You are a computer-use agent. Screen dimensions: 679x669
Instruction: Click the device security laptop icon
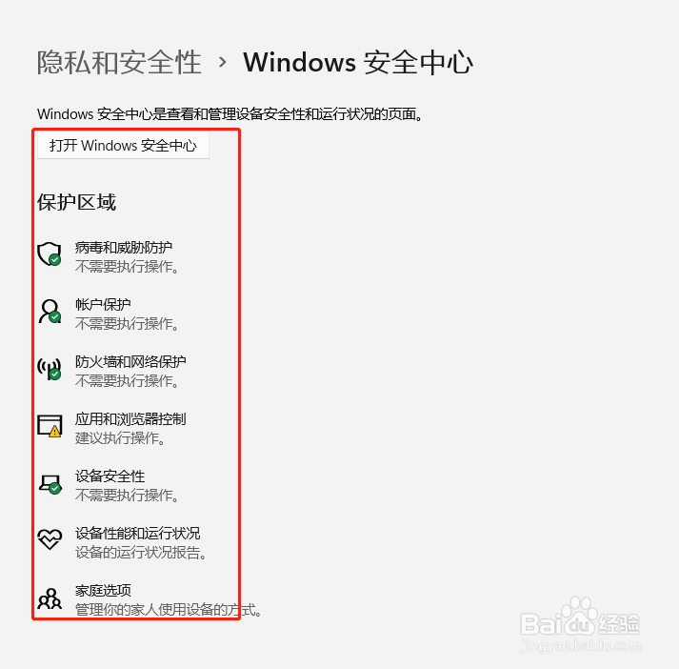[x=50, y=483]
